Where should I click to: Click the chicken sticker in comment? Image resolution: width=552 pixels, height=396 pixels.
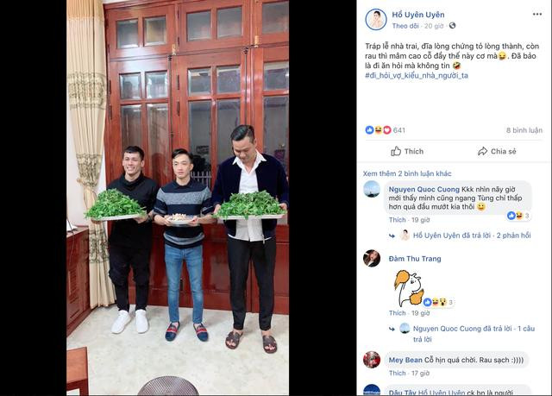[x=408, y=288]
